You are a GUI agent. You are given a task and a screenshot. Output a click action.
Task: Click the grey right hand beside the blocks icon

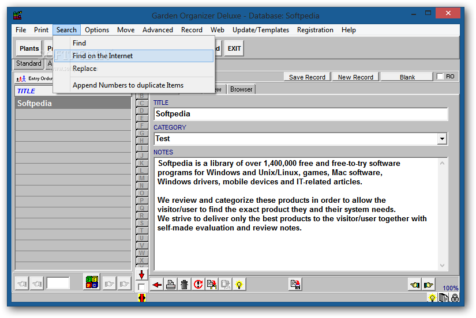point(109,284)
